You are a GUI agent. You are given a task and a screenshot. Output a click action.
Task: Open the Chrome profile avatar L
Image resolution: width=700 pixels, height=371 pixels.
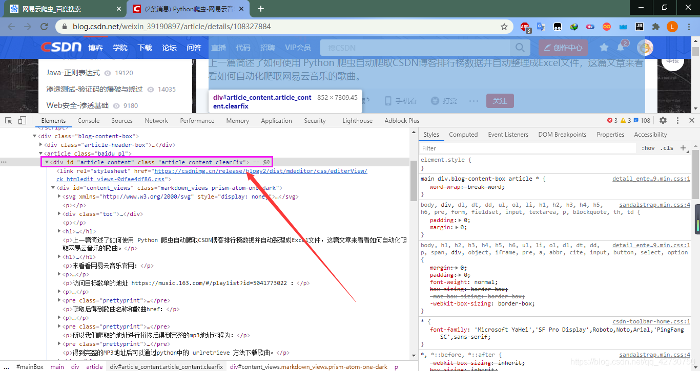672,27
